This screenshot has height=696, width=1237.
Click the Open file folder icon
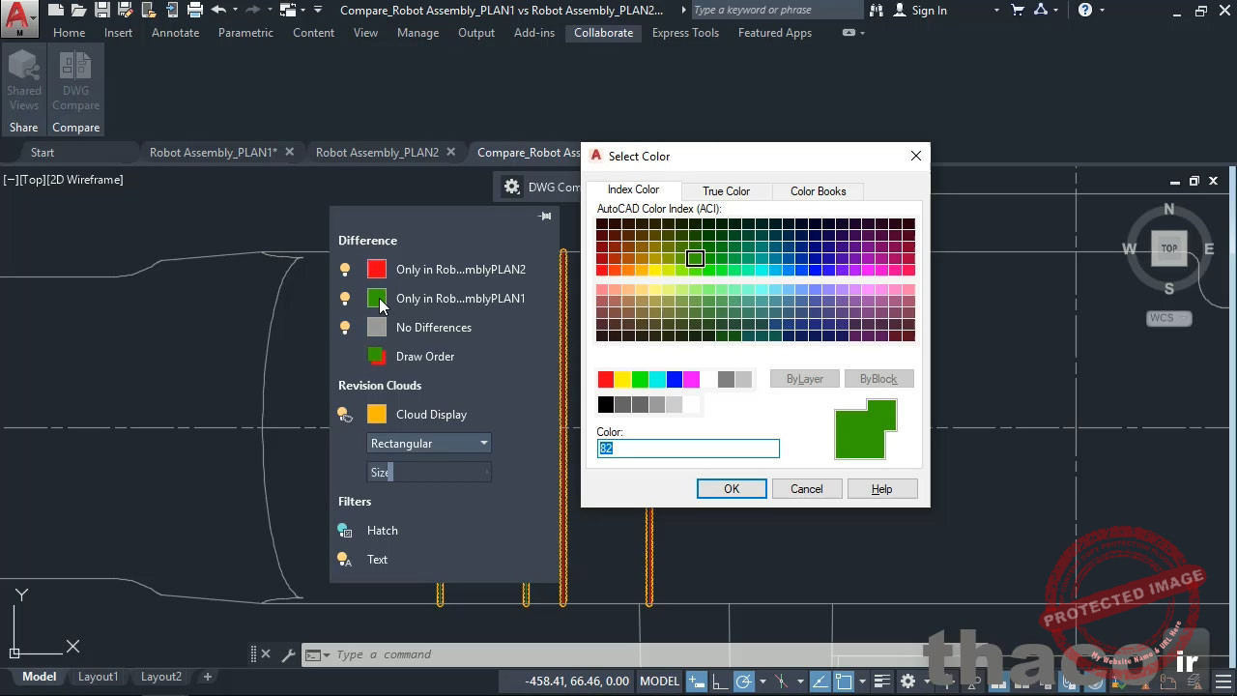tap(79, 11)
